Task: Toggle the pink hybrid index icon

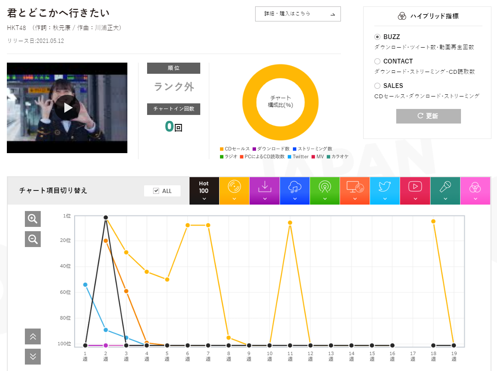Action: (x=475, y=187)
